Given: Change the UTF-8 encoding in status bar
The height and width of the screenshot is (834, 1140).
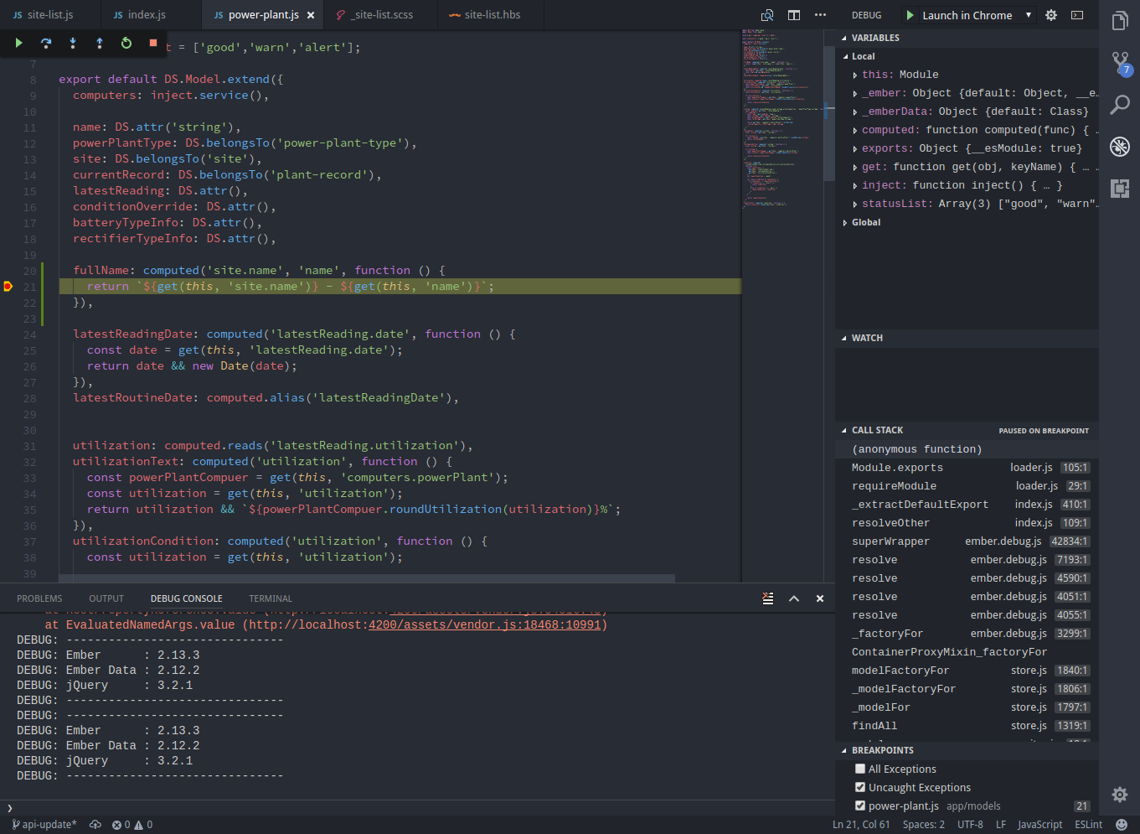Looking at the screenshot, I should (x=970, y=825).
